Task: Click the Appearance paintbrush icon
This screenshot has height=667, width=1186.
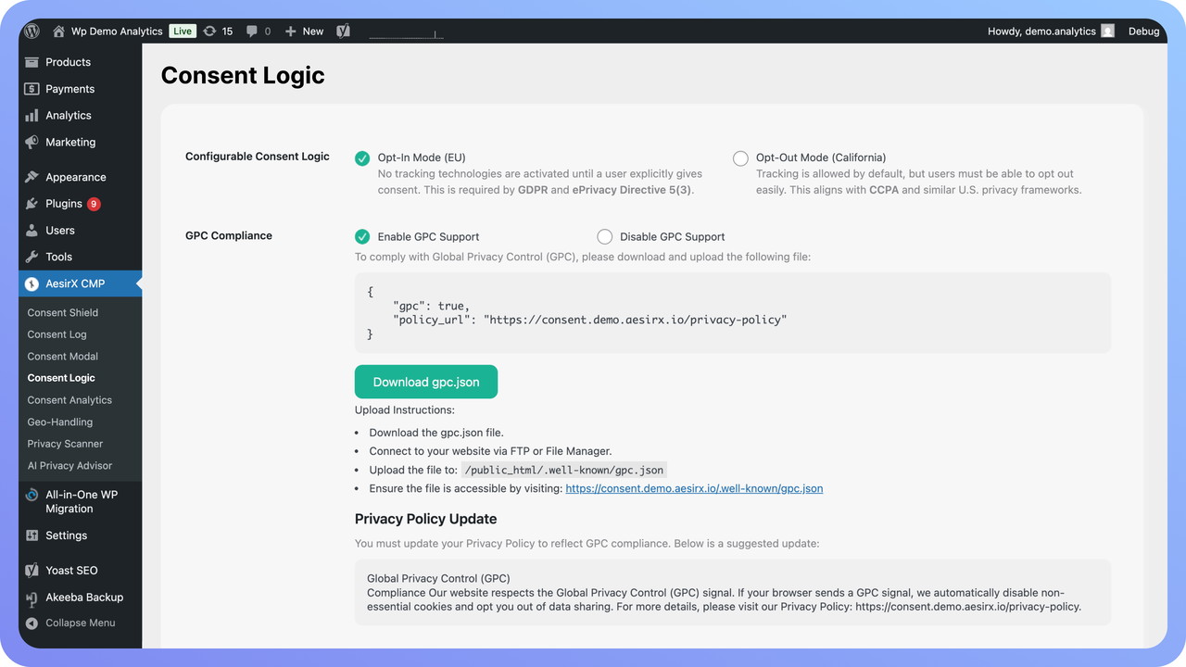Action: coord(32,177)
